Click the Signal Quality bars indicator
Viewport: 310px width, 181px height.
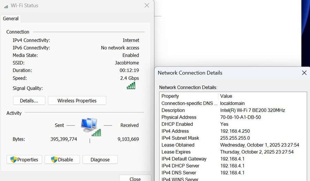pos(131,86)
